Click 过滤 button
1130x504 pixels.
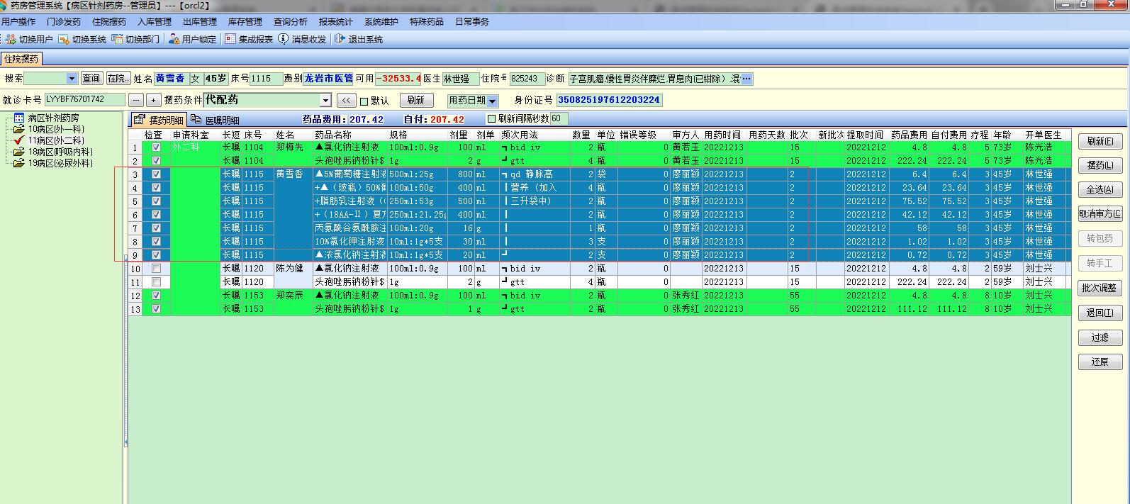[1100, 337]
